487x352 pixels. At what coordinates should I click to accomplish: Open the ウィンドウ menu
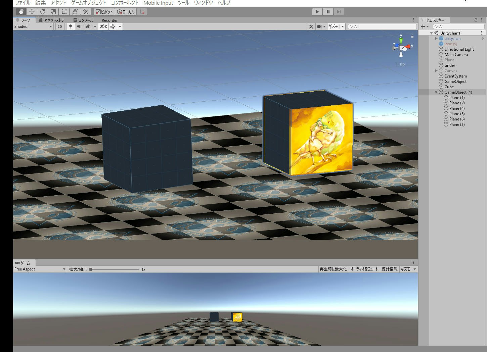[x=204, y=3]
